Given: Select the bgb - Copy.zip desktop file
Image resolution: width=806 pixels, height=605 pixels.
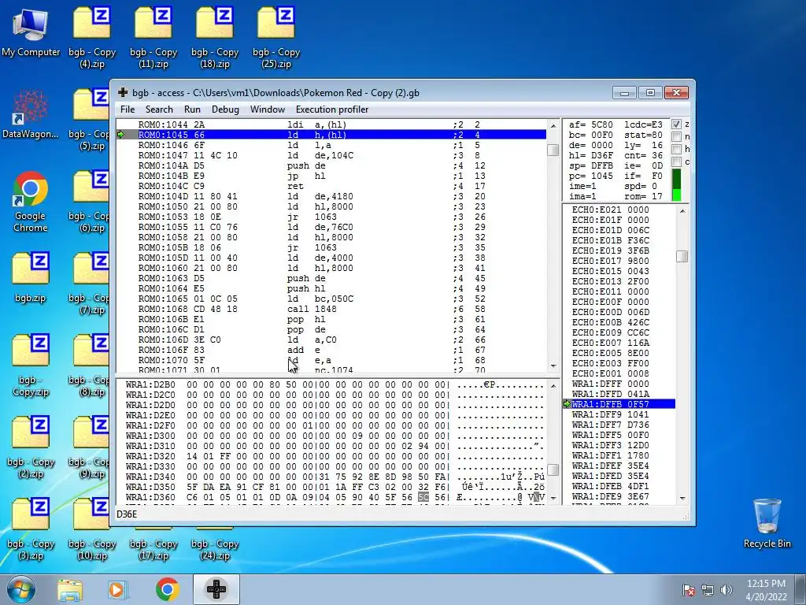Looking at the screenshot, I should (x=31, y=366).
